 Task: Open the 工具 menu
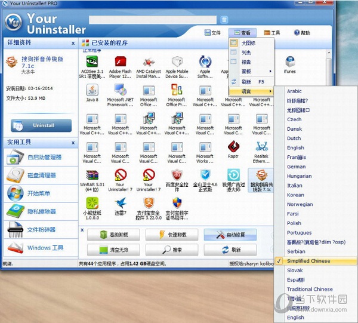(x=271, y=33)
